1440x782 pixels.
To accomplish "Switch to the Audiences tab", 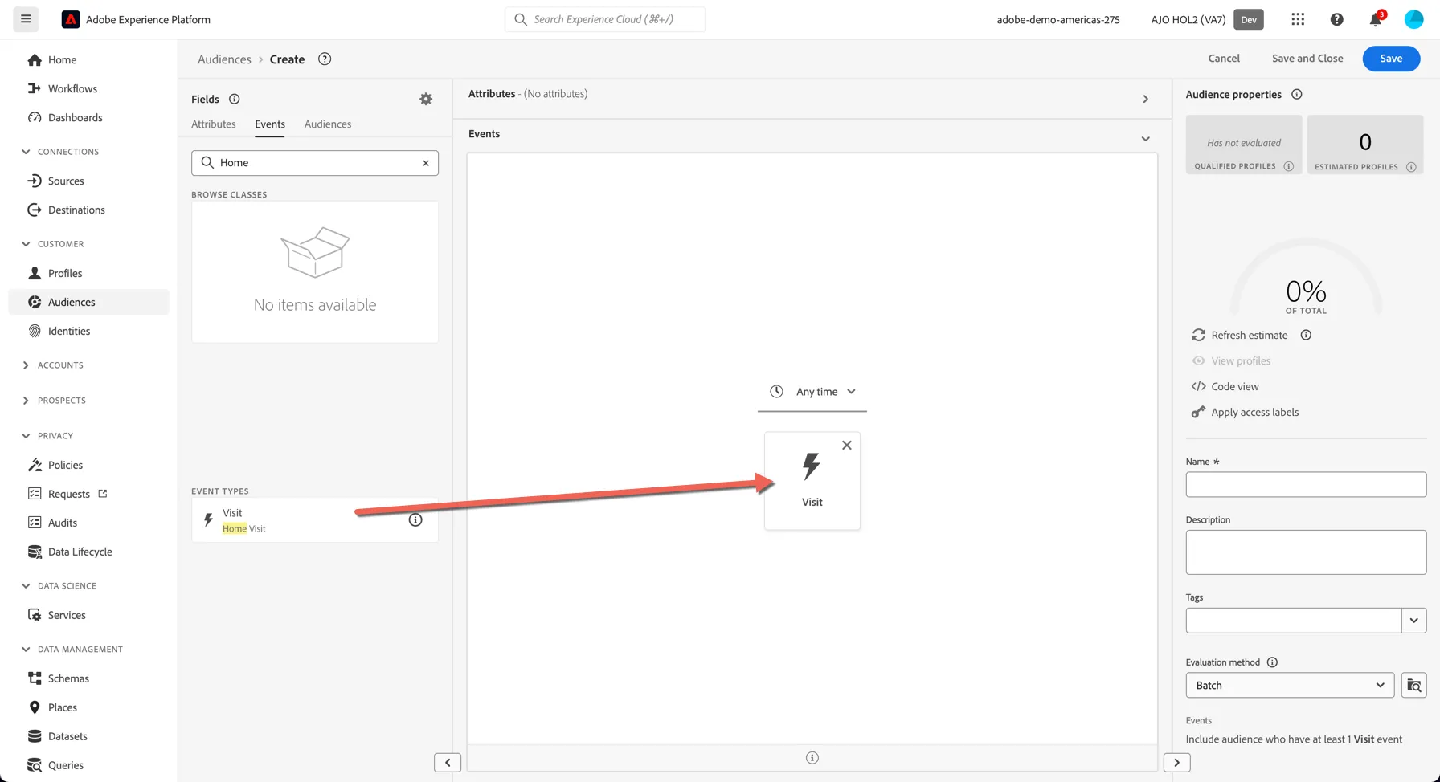I will (328, 124).
